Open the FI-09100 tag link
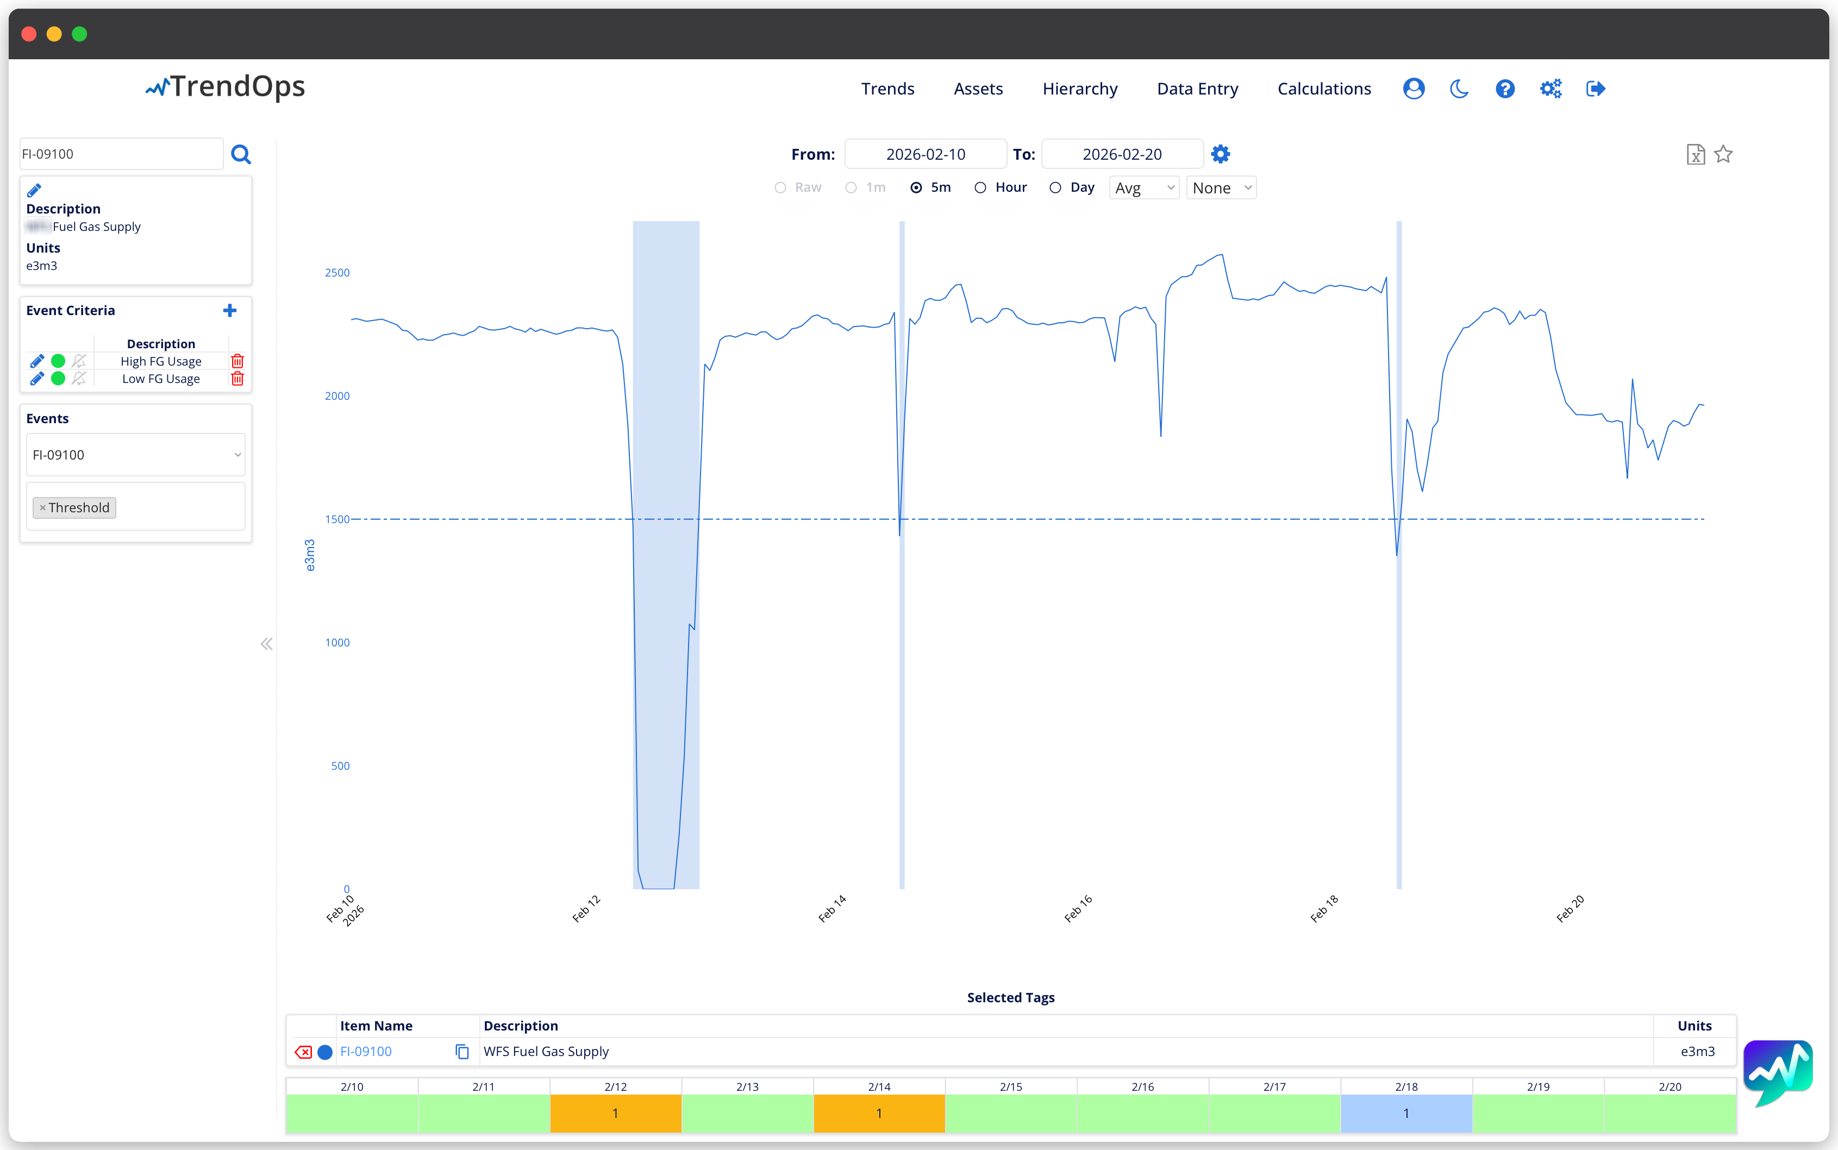This screenshot has height=1150, width=1838. [x=366, y=1051]
